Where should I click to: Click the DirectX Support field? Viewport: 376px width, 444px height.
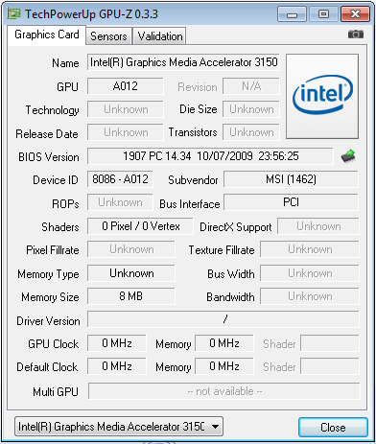point(318,226)
